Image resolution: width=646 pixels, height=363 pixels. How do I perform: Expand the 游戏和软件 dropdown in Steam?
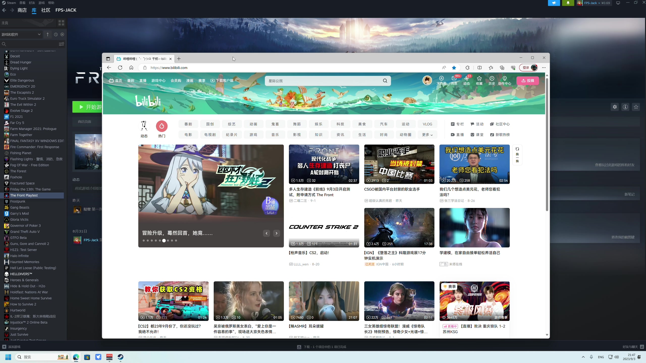[21, 35]
